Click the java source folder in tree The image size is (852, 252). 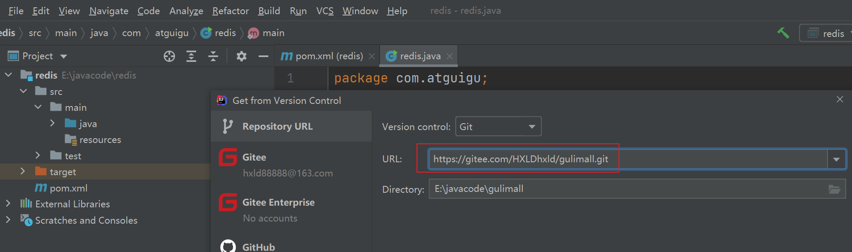[x=81, y=124]
